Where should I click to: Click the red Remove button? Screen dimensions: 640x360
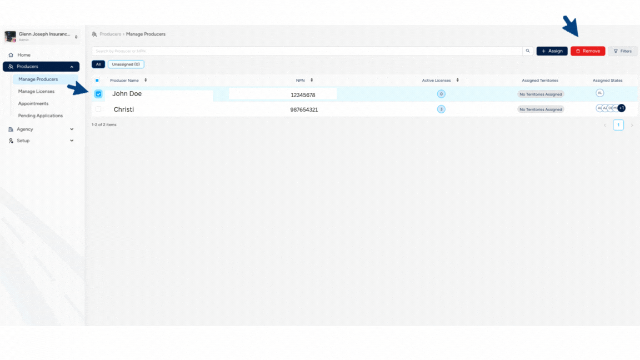587,51
